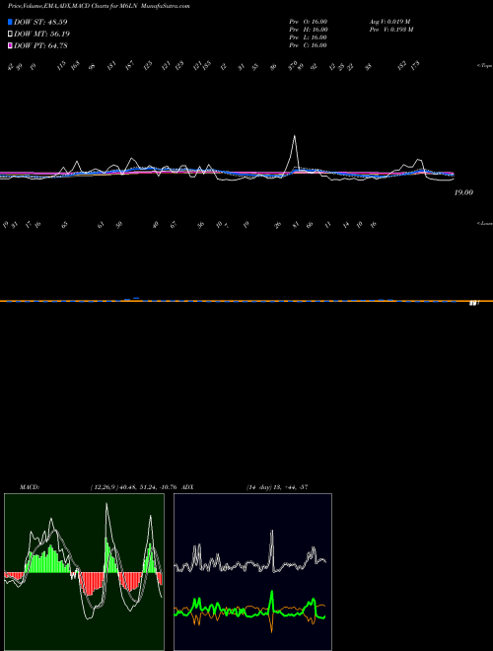Click the ADX indicator thumbnail chart

tap(252, 572)
